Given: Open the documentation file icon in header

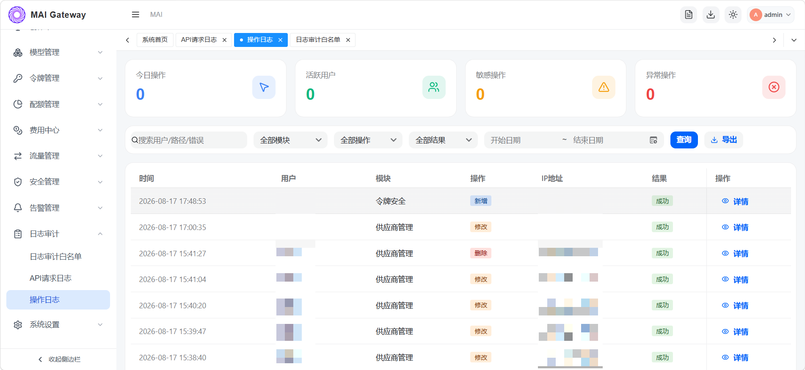Looking at the screenshot, I should pyautogui.click(x=689, y=15).
